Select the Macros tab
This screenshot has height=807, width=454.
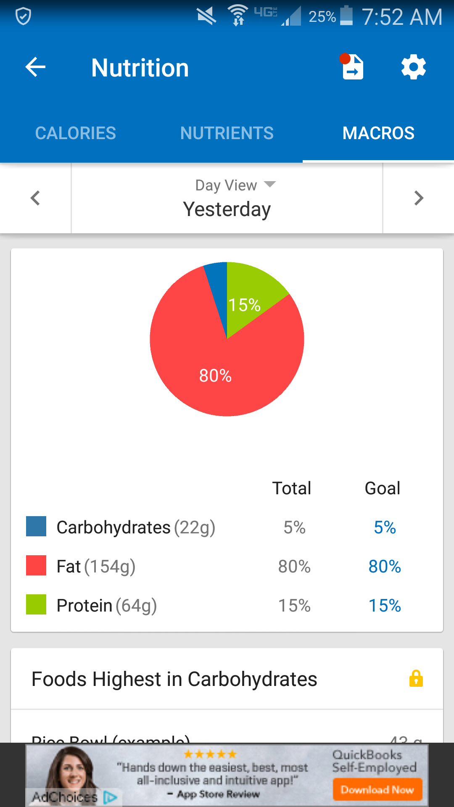coord(378,133)
